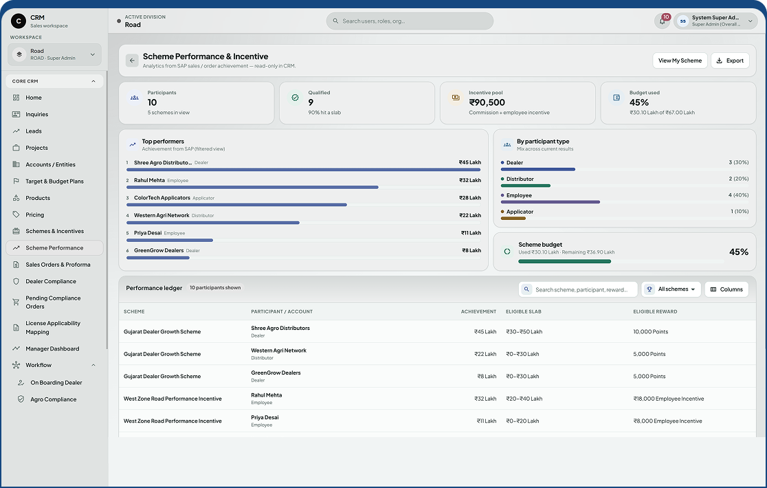Screen dimensions: 767x488
Task: Click the Scheme budget green progress bar
Action: pyautogui.click(x=564, y=262)
